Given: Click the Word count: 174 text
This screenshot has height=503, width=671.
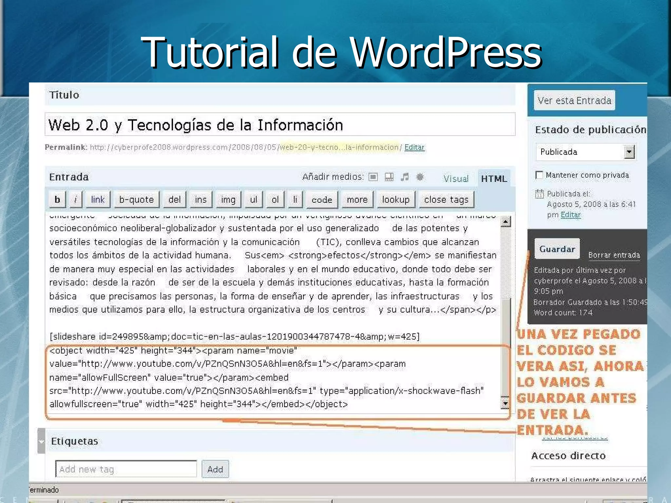Looking at the screenshot, I should click(x=563, y=313).
